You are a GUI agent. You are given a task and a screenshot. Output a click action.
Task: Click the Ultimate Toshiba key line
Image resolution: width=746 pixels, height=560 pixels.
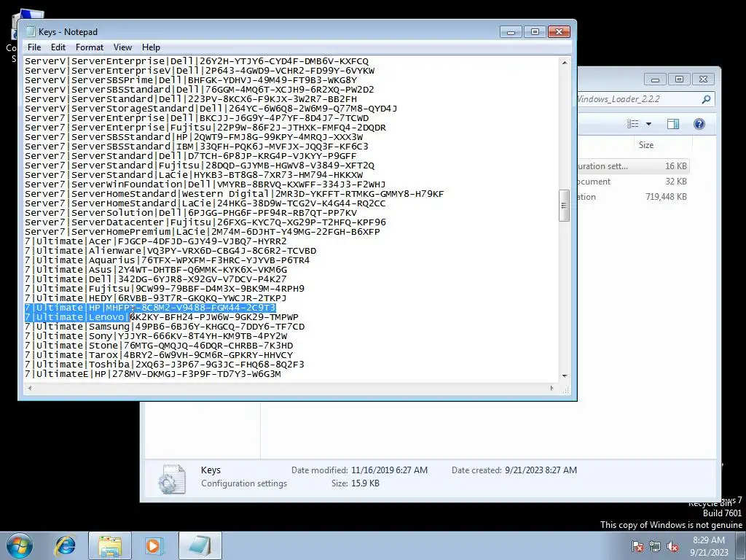click(165, 365)
